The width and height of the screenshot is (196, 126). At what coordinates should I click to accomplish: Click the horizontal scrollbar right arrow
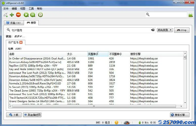[181, 106]
